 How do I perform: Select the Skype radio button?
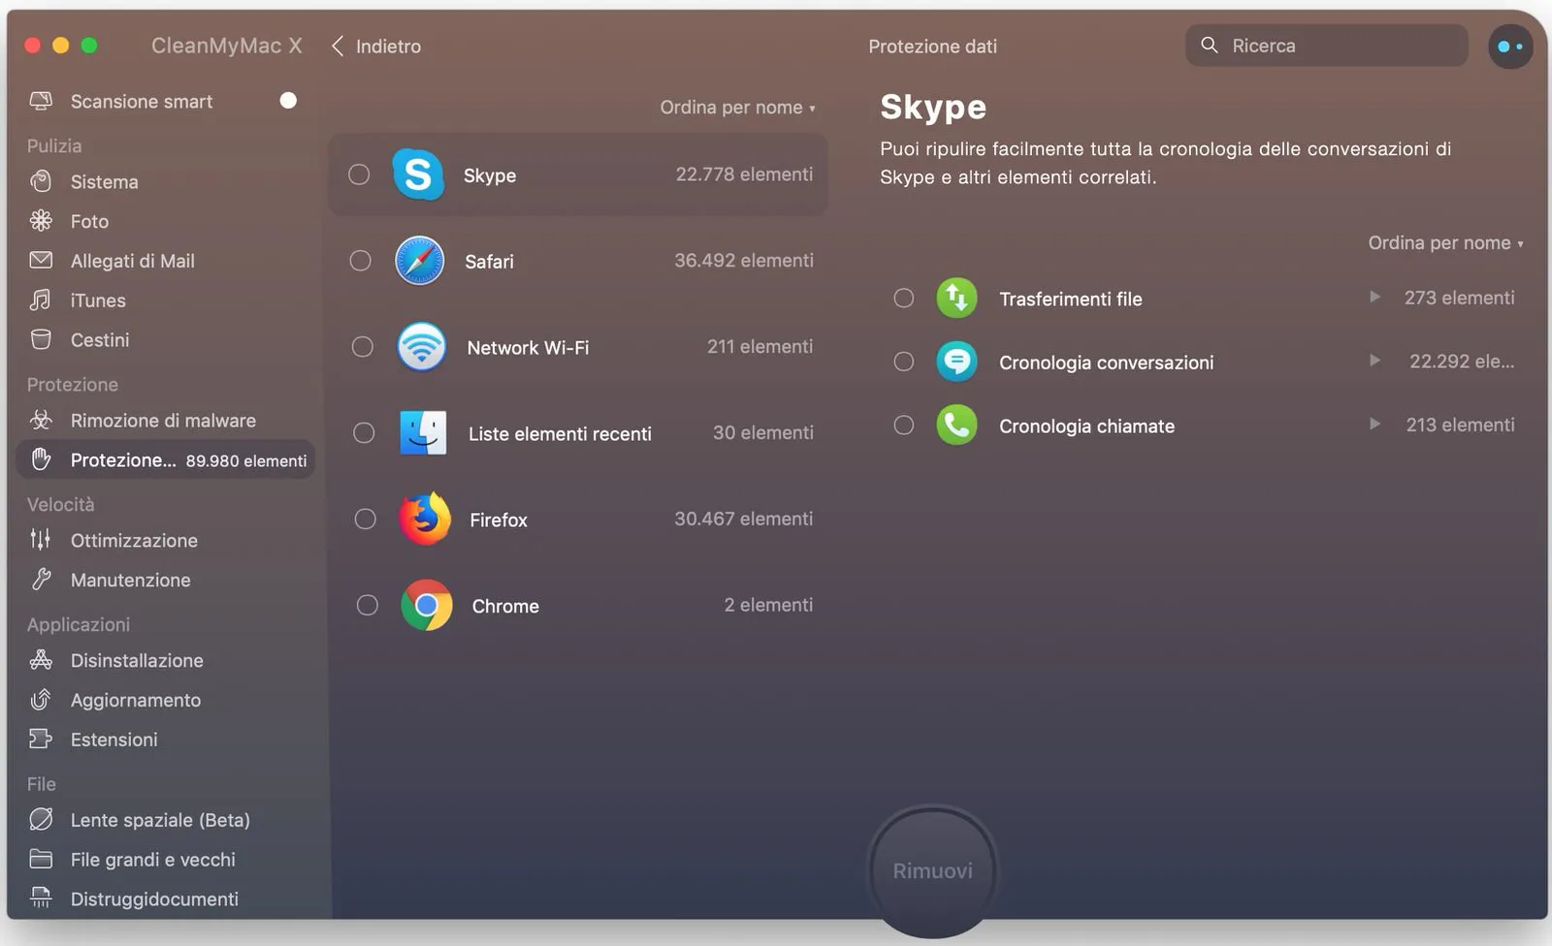click(x=359, y=174)
